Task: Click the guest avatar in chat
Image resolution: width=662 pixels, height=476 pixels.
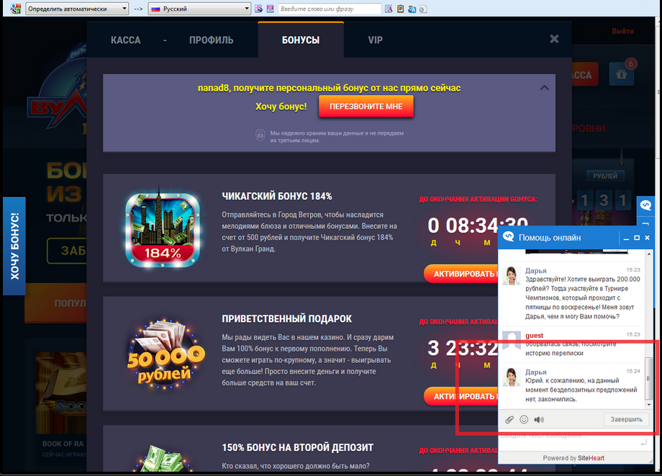Action: tap(512, 341)
